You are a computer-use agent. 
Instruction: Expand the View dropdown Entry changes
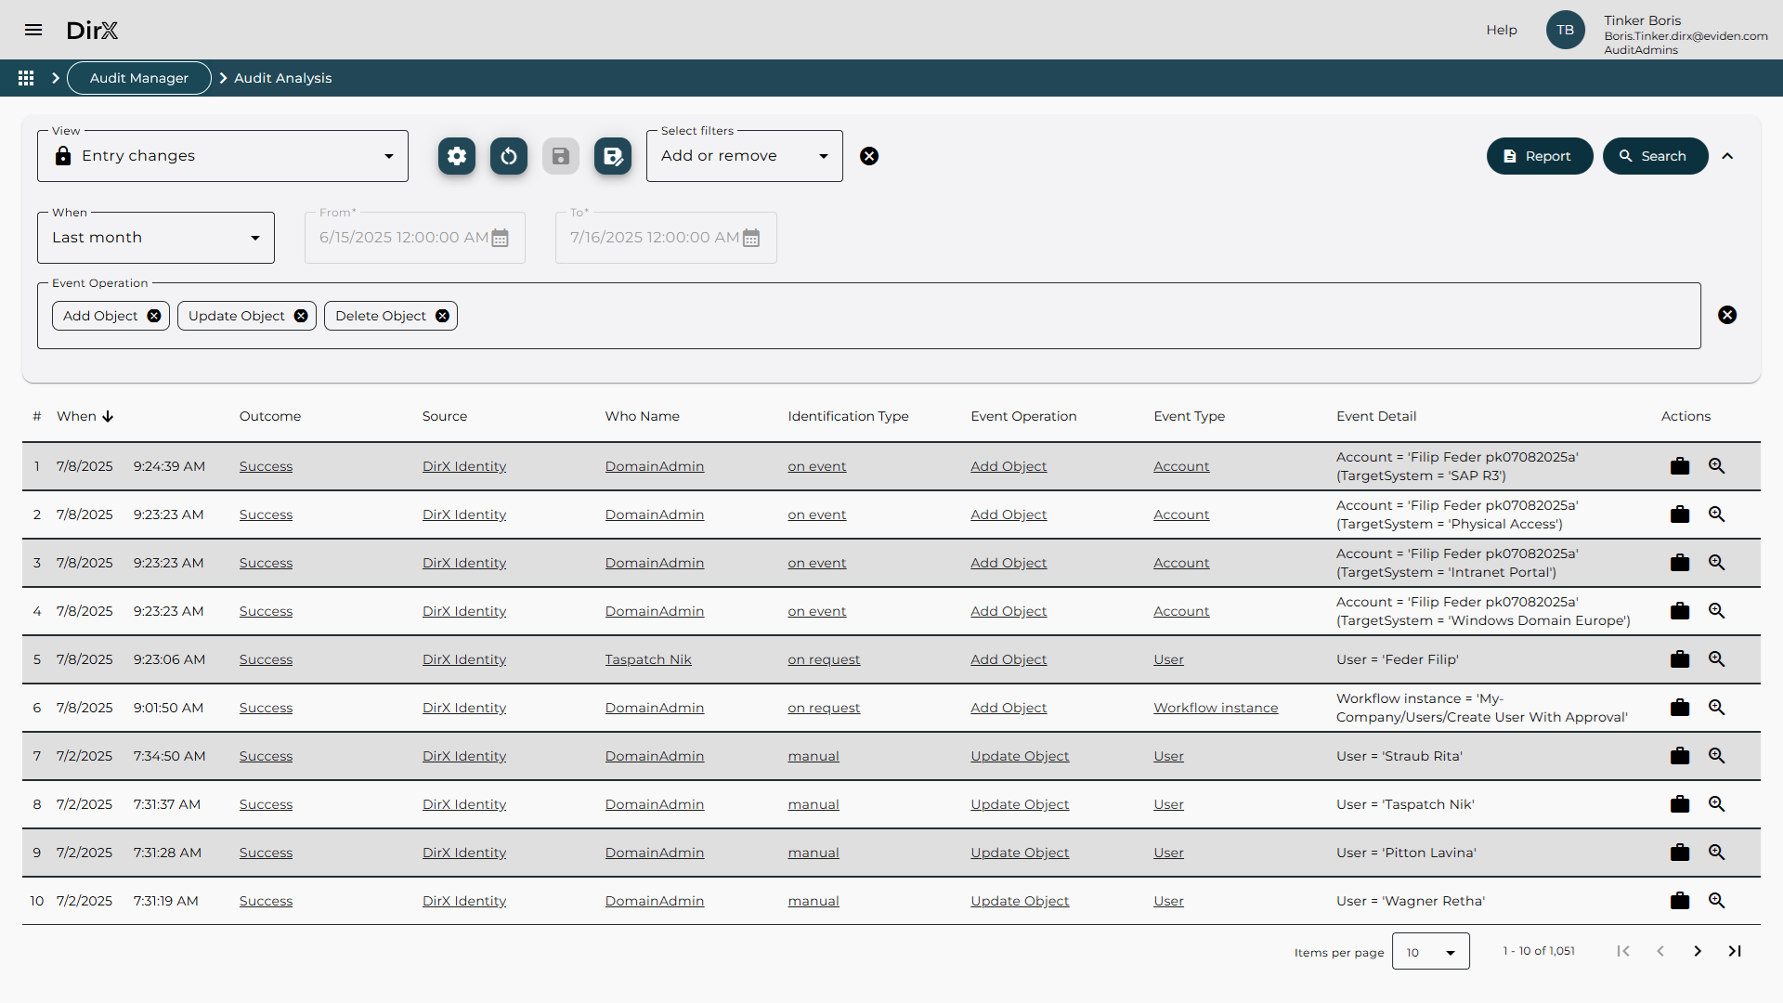pyautogui.click(x=223, y=156)
